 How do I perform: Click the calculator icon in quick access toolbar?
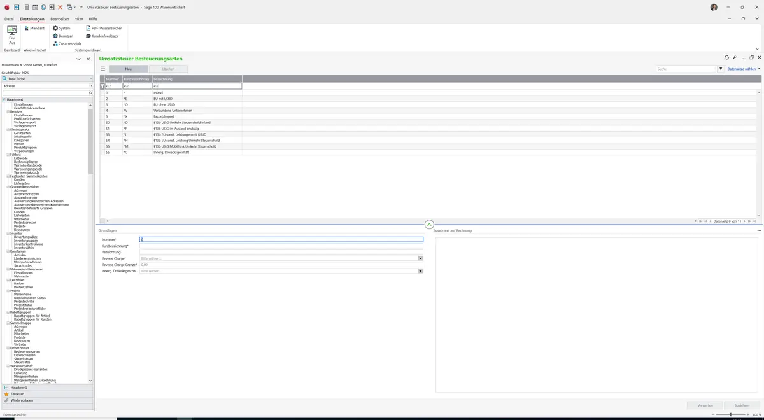coord(26,6)
